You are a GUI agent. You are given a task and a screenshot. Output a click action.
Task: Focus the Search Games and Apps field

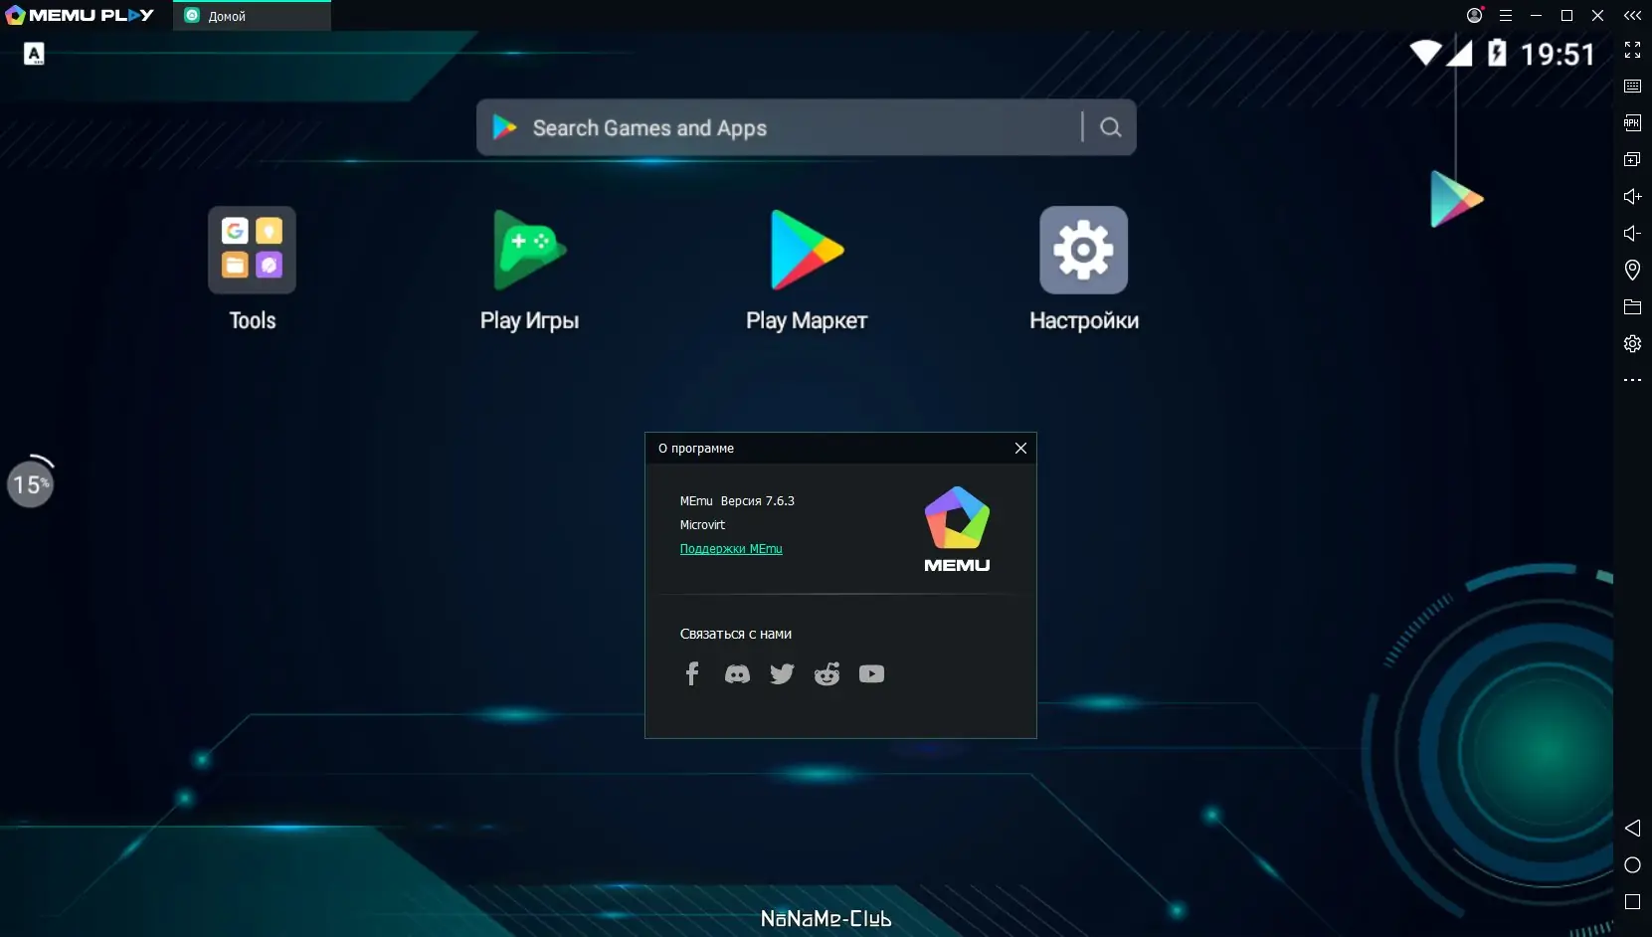pyautogui.click(x=806, y=127)
